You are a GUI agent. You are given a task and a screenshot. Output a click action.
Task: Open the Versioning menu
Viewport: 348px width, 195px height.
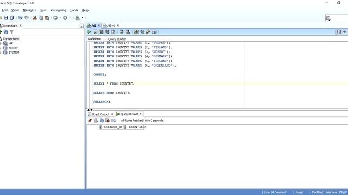(58, 10)
